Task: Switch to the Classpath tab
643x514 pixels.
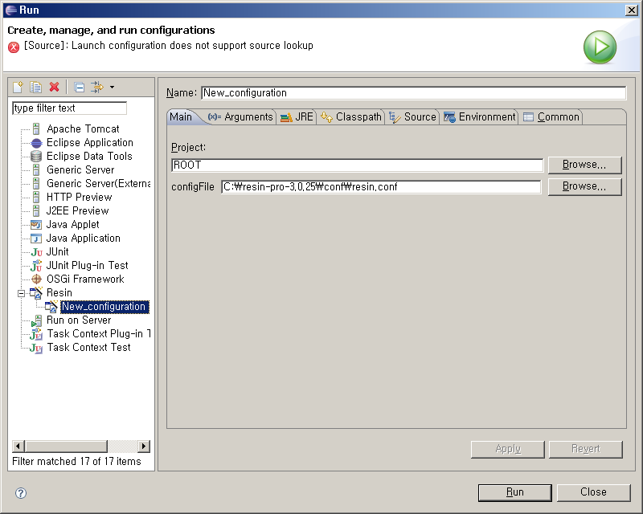Action: [x=351, y=116]
